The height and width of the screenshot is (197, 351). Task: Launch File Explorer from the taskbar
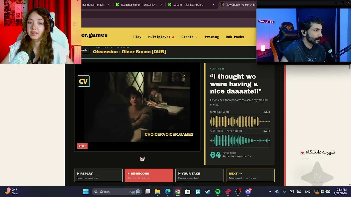pos(157,192)
